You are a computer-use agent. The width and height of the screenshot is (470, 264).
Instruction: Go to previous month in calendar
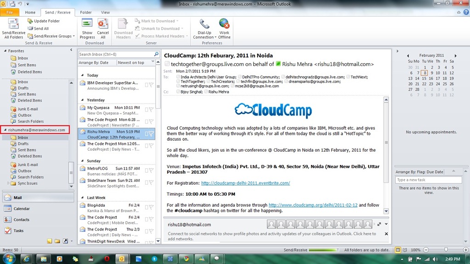[408, 55]
